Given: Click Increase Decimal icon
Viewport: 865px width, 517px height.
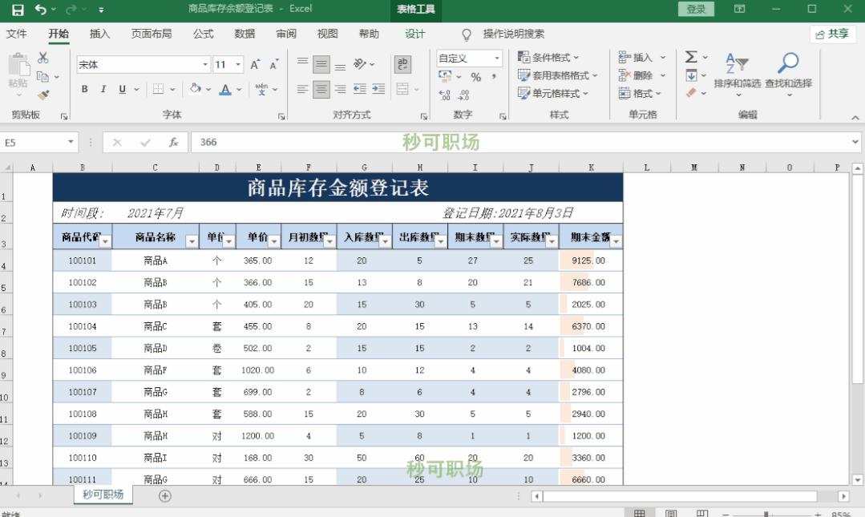Looking at the screenshot, I should [x=445, y=95].
